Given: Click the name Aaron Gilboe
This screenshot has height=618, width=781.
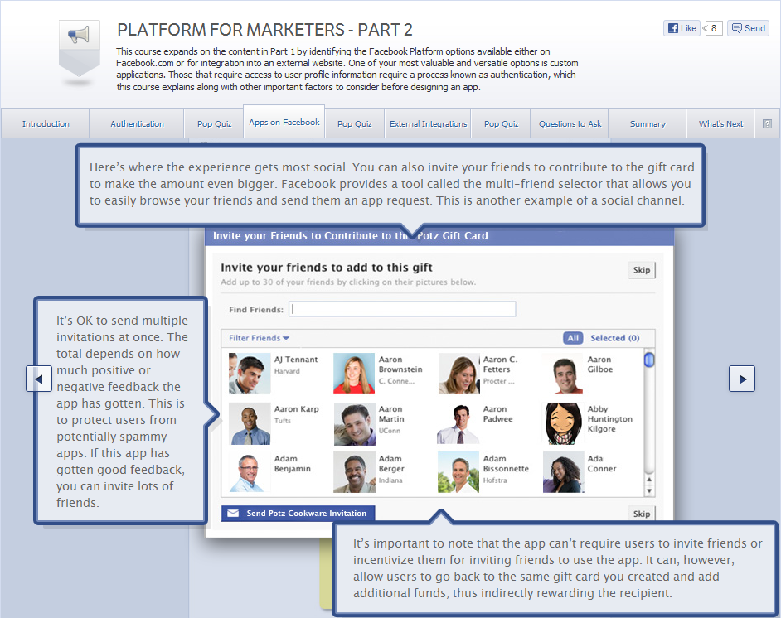Looking at the screenshot, I should point(600,365).
